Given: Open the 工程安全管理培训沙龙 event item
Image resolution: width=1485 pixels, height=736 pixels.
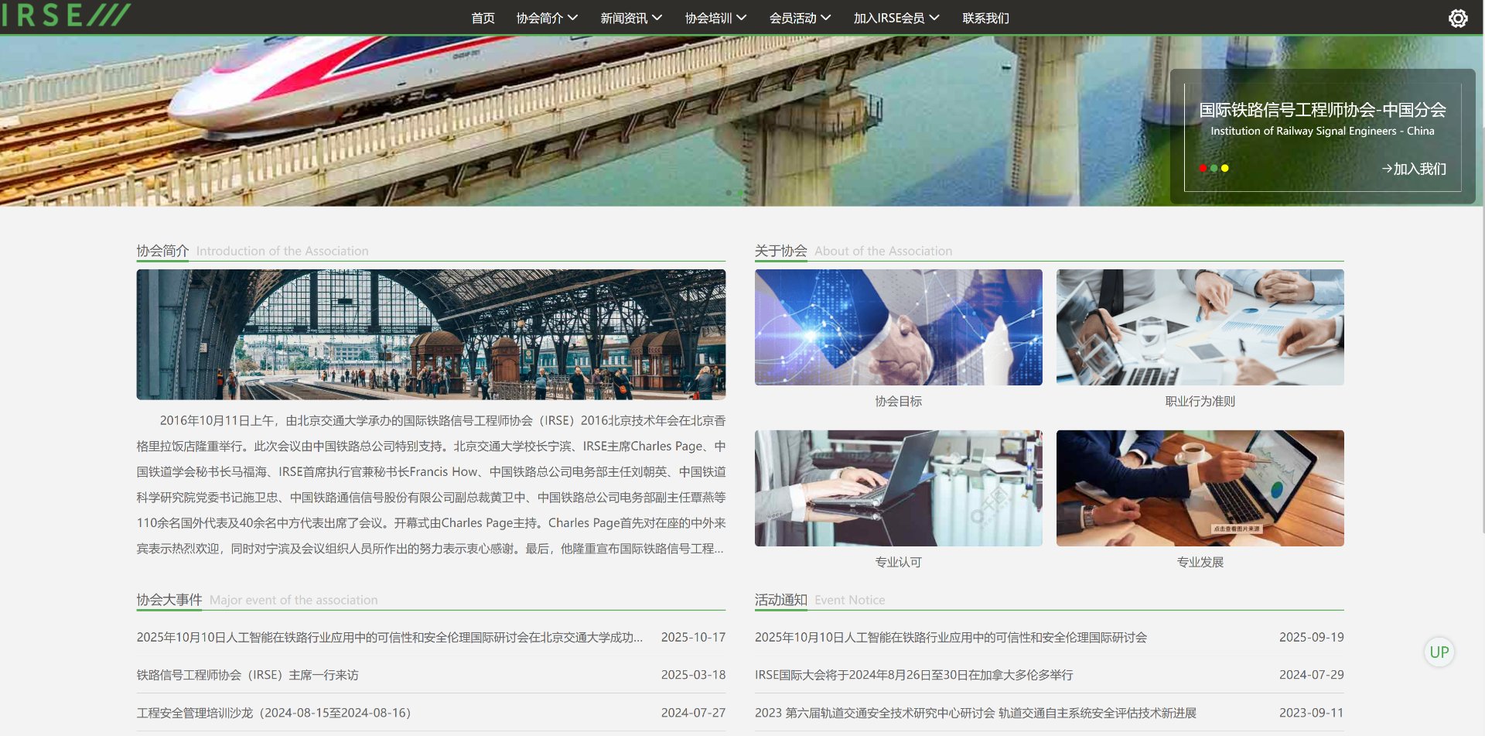Looking at the screenshot, I should [x=431, y=713].
